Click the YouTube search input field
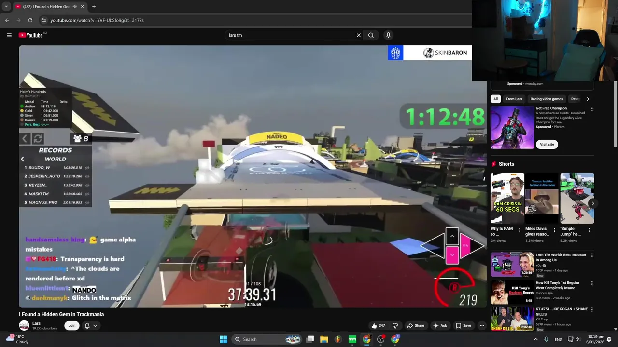618x347 pixels. point(290,35)
